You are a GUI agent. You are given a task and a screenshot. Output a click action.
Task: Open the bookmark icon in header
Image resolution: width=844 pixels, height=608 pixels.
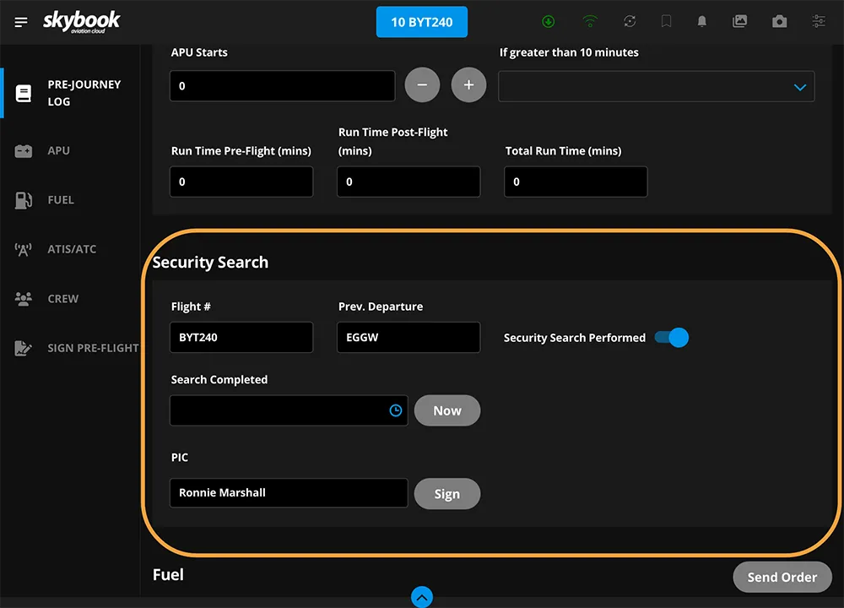[667, 22]
